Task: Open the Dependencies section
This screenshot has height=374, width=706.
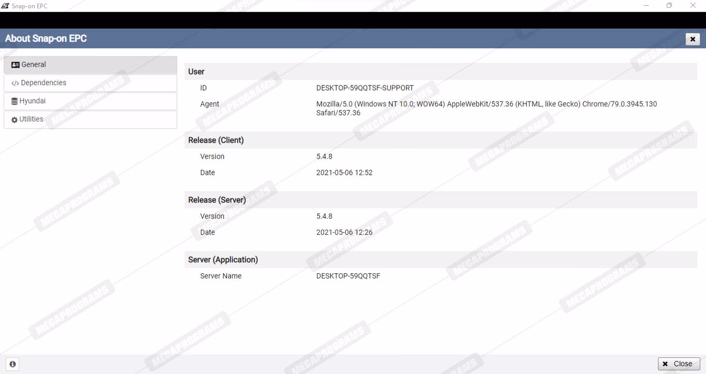Action: point(90,83)
